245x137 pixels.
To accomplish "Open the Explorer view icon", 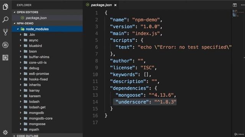I will tap(5, 7).
